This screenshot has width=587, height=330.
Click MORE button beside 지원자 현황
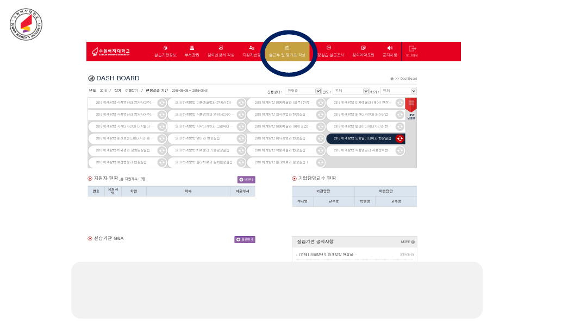(x=246, y=180)
